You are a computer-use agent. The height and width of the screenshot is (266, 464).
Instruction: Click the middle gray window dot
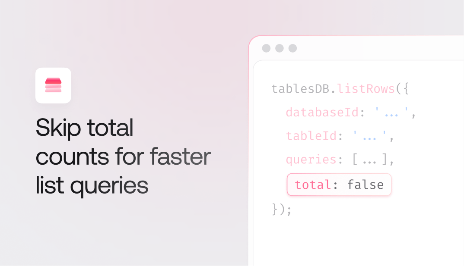[280, 48]
